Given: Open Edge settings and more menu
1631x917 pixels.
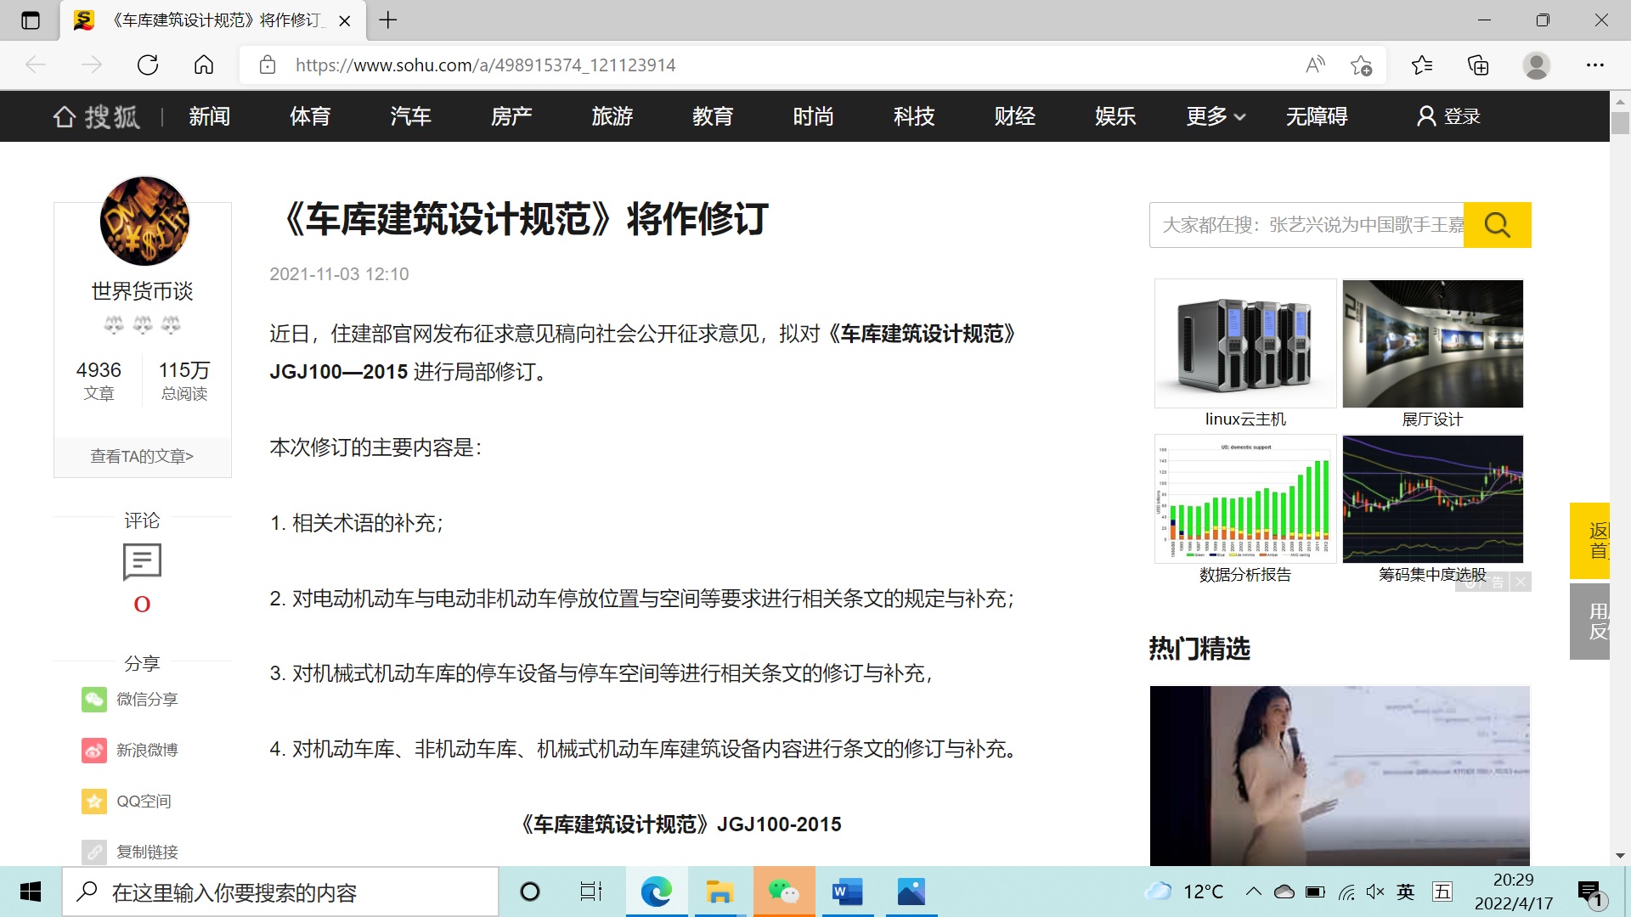Looking at the screenshot, I should (1595, 65).
